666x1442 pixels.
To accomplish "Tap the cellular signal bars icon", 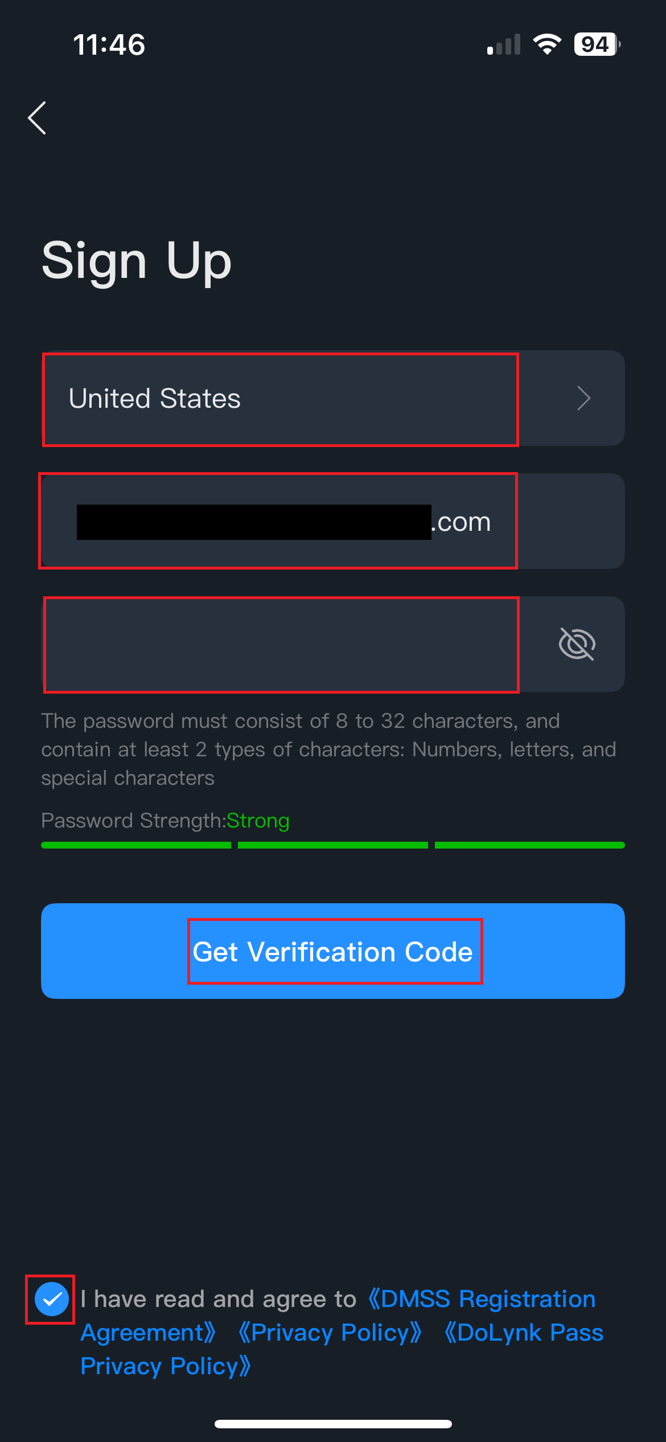I will [504, 45].
